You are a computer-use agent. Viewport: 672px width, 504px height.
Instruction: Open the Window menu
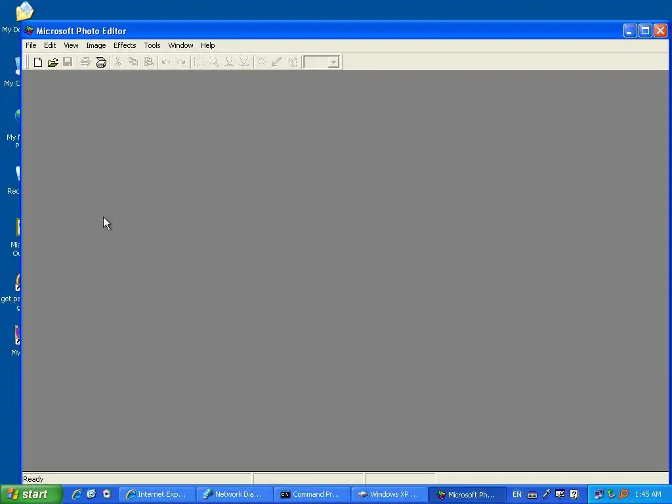[180, 45]
